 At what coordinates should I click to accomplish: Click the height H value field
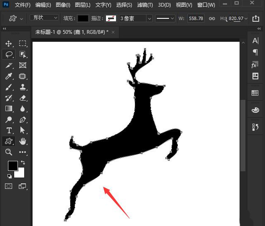point(236,18)
